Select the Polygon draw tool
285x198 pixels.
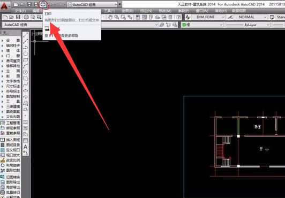tap(26, 54)
